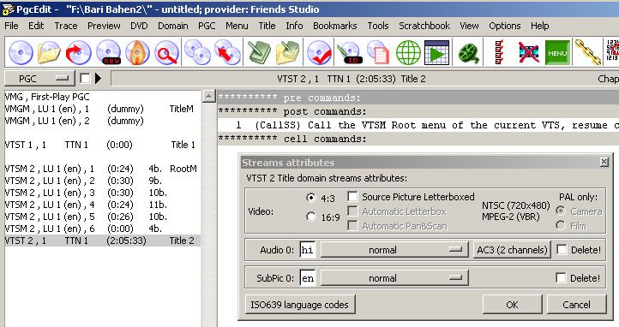Click the post command line 1 (CallSS)

click(418, 125)
